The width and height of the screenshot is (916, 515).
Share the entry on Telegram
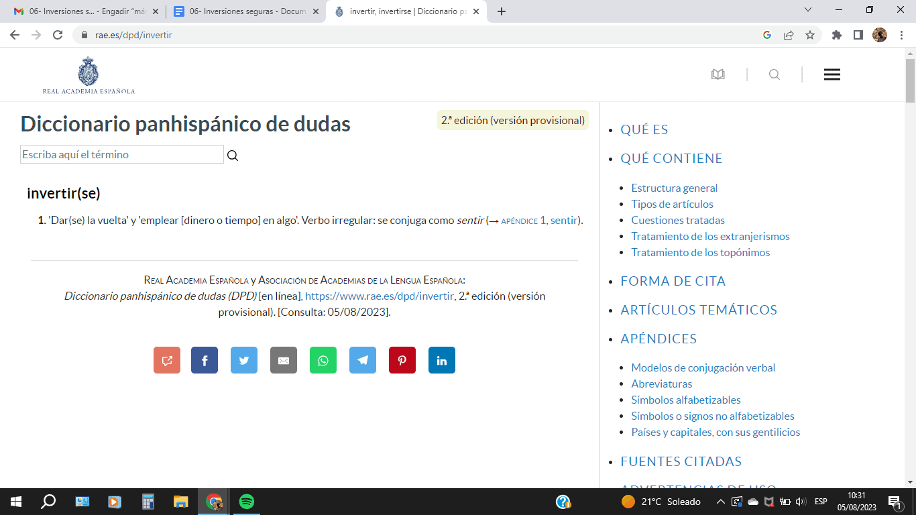[x=363, y=360]
